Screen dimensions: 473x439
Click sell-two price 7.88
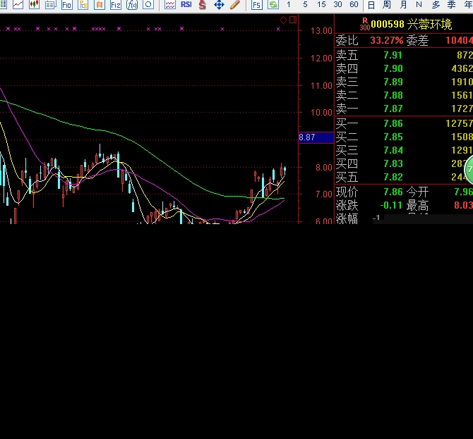click(x=393, y=95)
